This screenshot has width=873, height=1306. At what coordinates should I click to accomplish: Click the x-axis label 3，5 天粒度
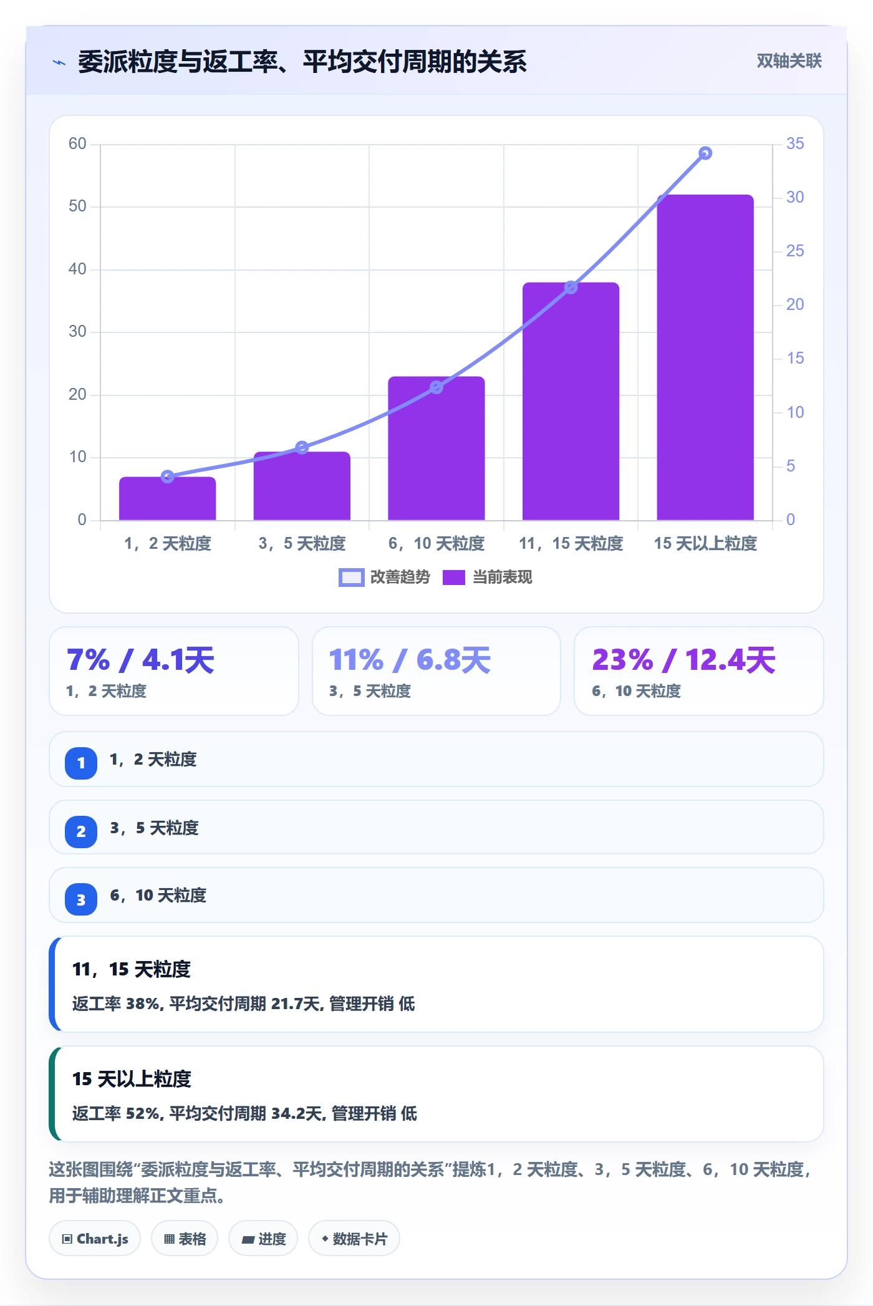coord(302,544)
